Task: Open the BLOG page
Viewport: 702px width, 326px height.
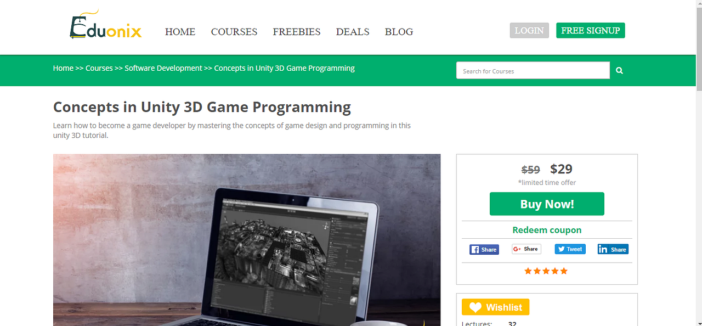Action: coord(399,32)
